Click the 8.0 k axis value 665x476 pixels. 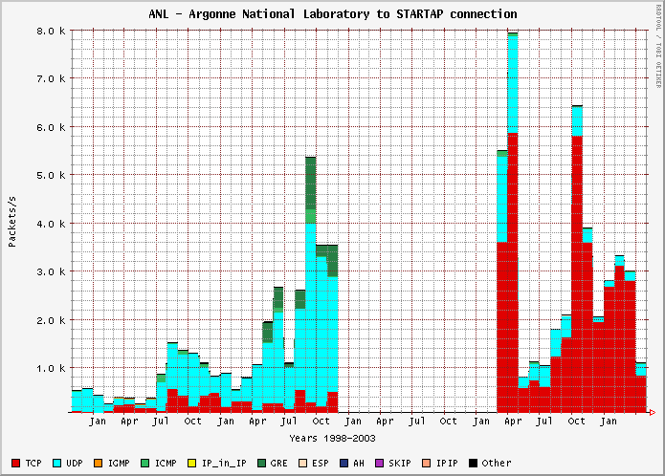[x=51, y=31]
